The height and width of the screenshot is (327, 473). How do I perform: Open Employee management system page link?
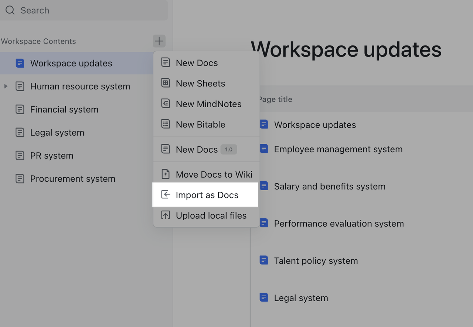(x=338, y=149)
